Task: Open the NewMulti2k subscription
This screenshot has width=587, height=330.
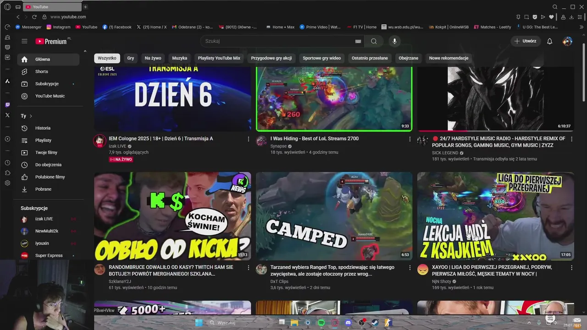Action: 48,231
